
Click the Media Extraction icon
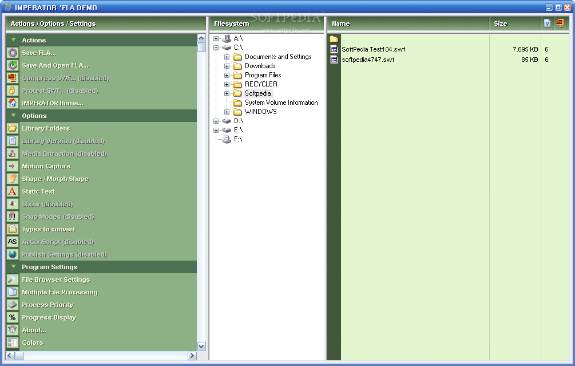pyautogui.click(x=13, y=154)
